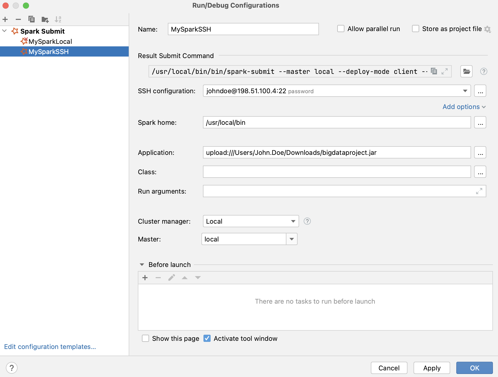Click the copy configuration icon
498x377 pixels.
tap(31, 19)
